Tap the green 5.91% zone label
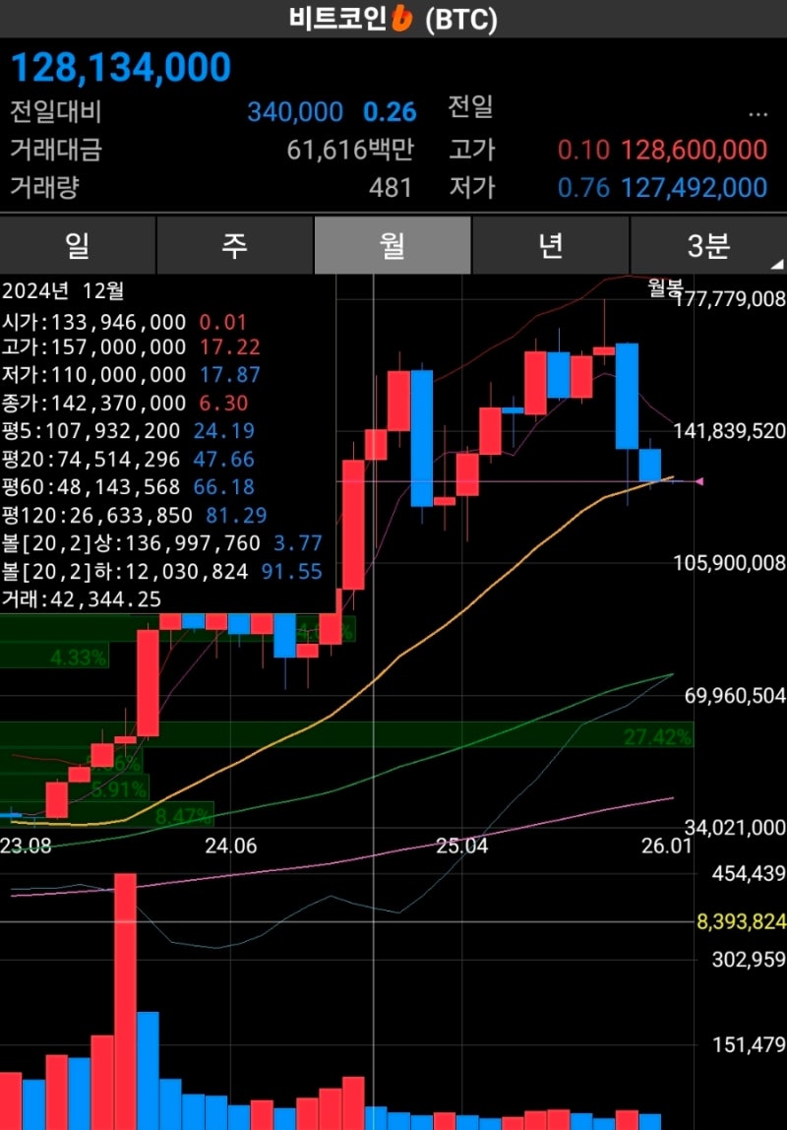 pos(119,789)
